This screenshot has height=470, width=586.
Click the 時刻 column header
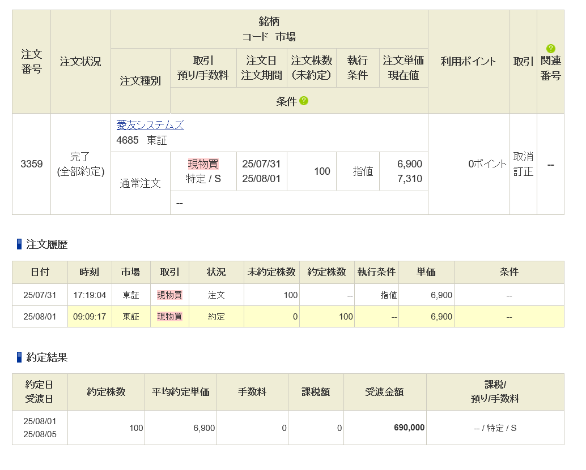90,272
